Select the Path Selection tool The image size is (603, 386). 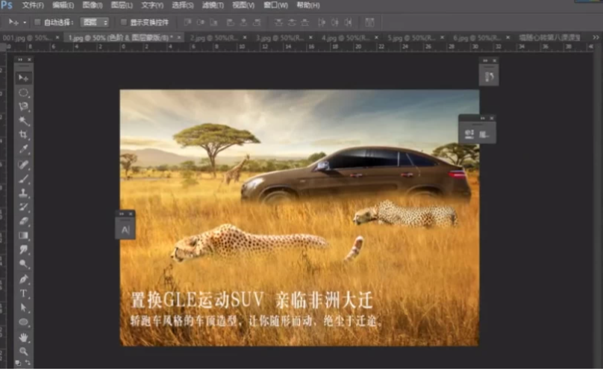pos(23,308)
